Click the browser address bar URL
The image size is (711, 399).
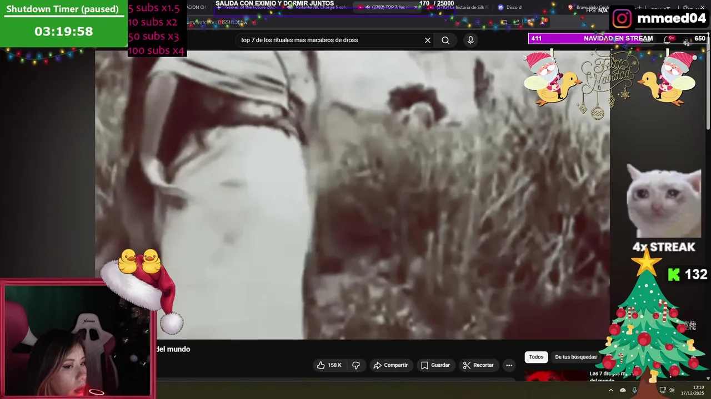tap(217, 22)
